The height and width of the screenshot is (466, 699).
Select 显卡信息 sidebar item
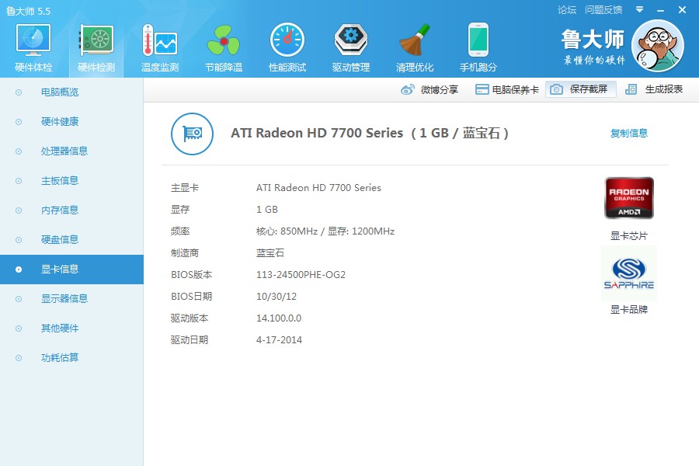pyautogui.click(x=71, y=270)
